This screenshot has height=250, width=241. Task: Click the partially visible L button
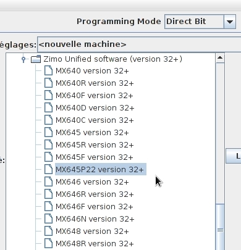tap(234, 156)
